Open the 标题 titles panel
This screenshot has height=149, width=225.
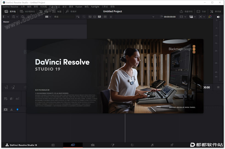pyautogui.click(x=57, y=12)
